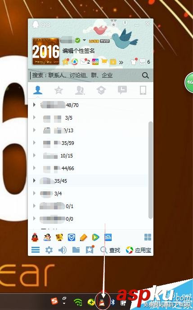Launch the Tencent Video play icon
This screenshot has width=193, height=310.
(x=96, y=237)
